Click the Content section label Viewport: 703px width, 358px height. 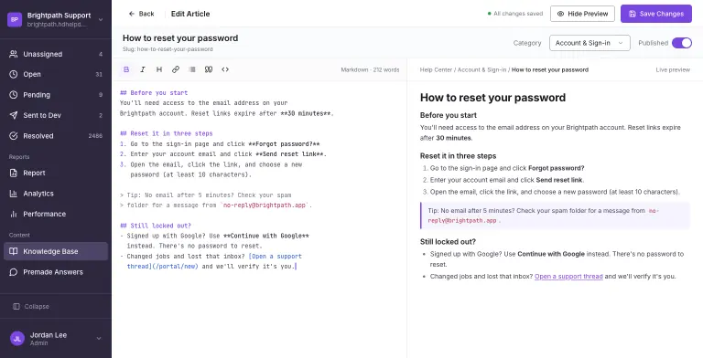pos(19,235)
